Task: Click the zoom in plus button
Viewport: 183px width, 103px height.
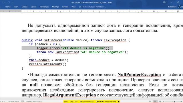Action: tap(181, 102)
